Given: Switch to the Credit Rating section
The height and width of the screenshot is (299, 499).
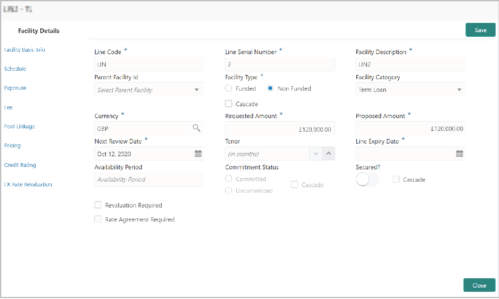Looking at the screenshot, I should 20,165.
